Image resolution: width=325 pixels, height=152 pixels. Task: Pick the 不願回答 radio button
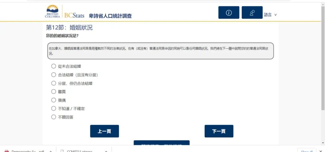54,117
